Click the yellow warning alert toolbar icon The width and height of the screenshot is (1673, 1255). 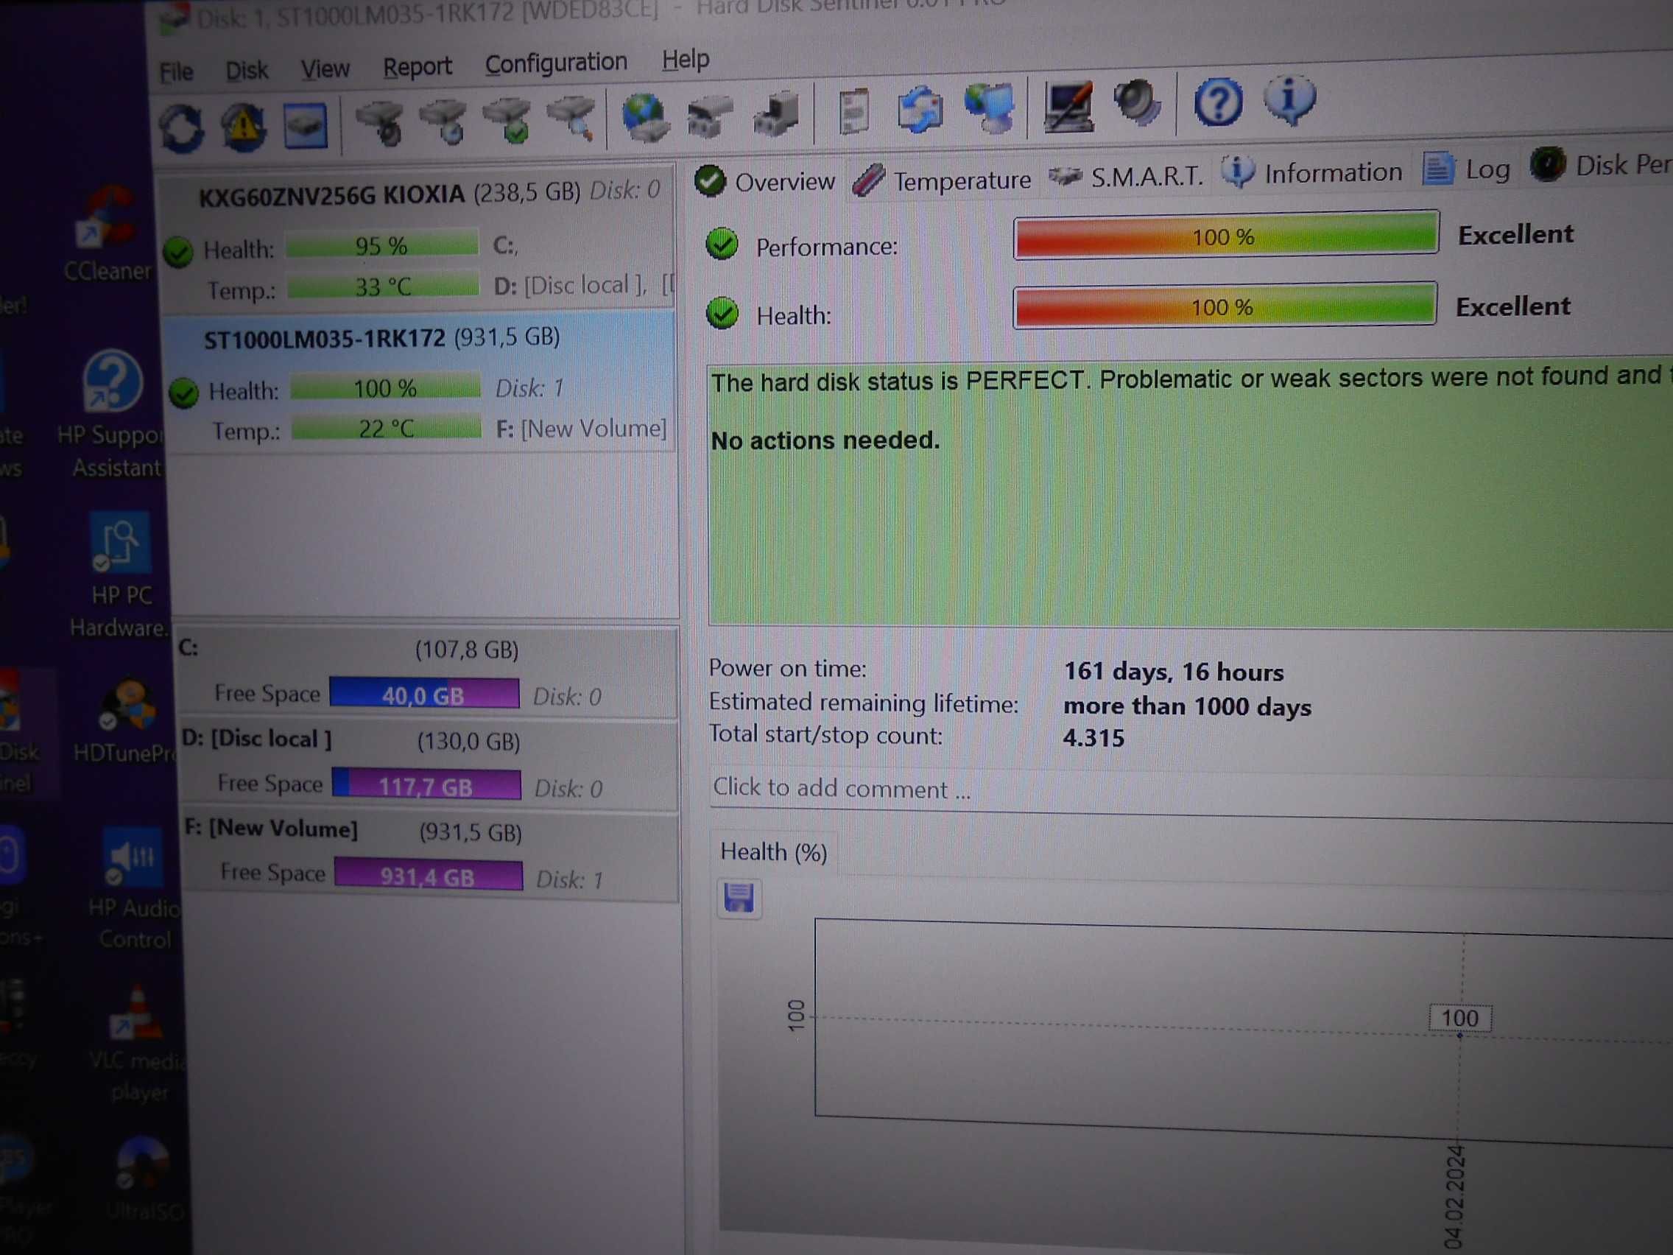click(243, 126)
